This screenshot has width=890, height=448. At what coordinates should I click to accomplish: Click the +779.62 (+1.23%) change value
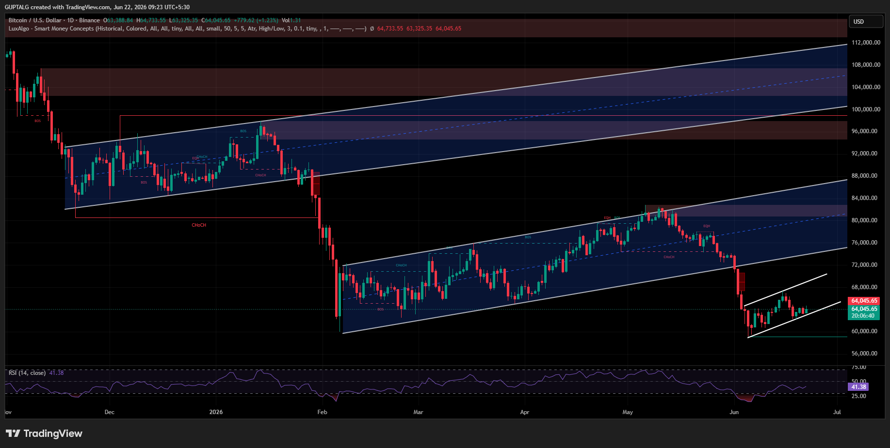(256, 20)
